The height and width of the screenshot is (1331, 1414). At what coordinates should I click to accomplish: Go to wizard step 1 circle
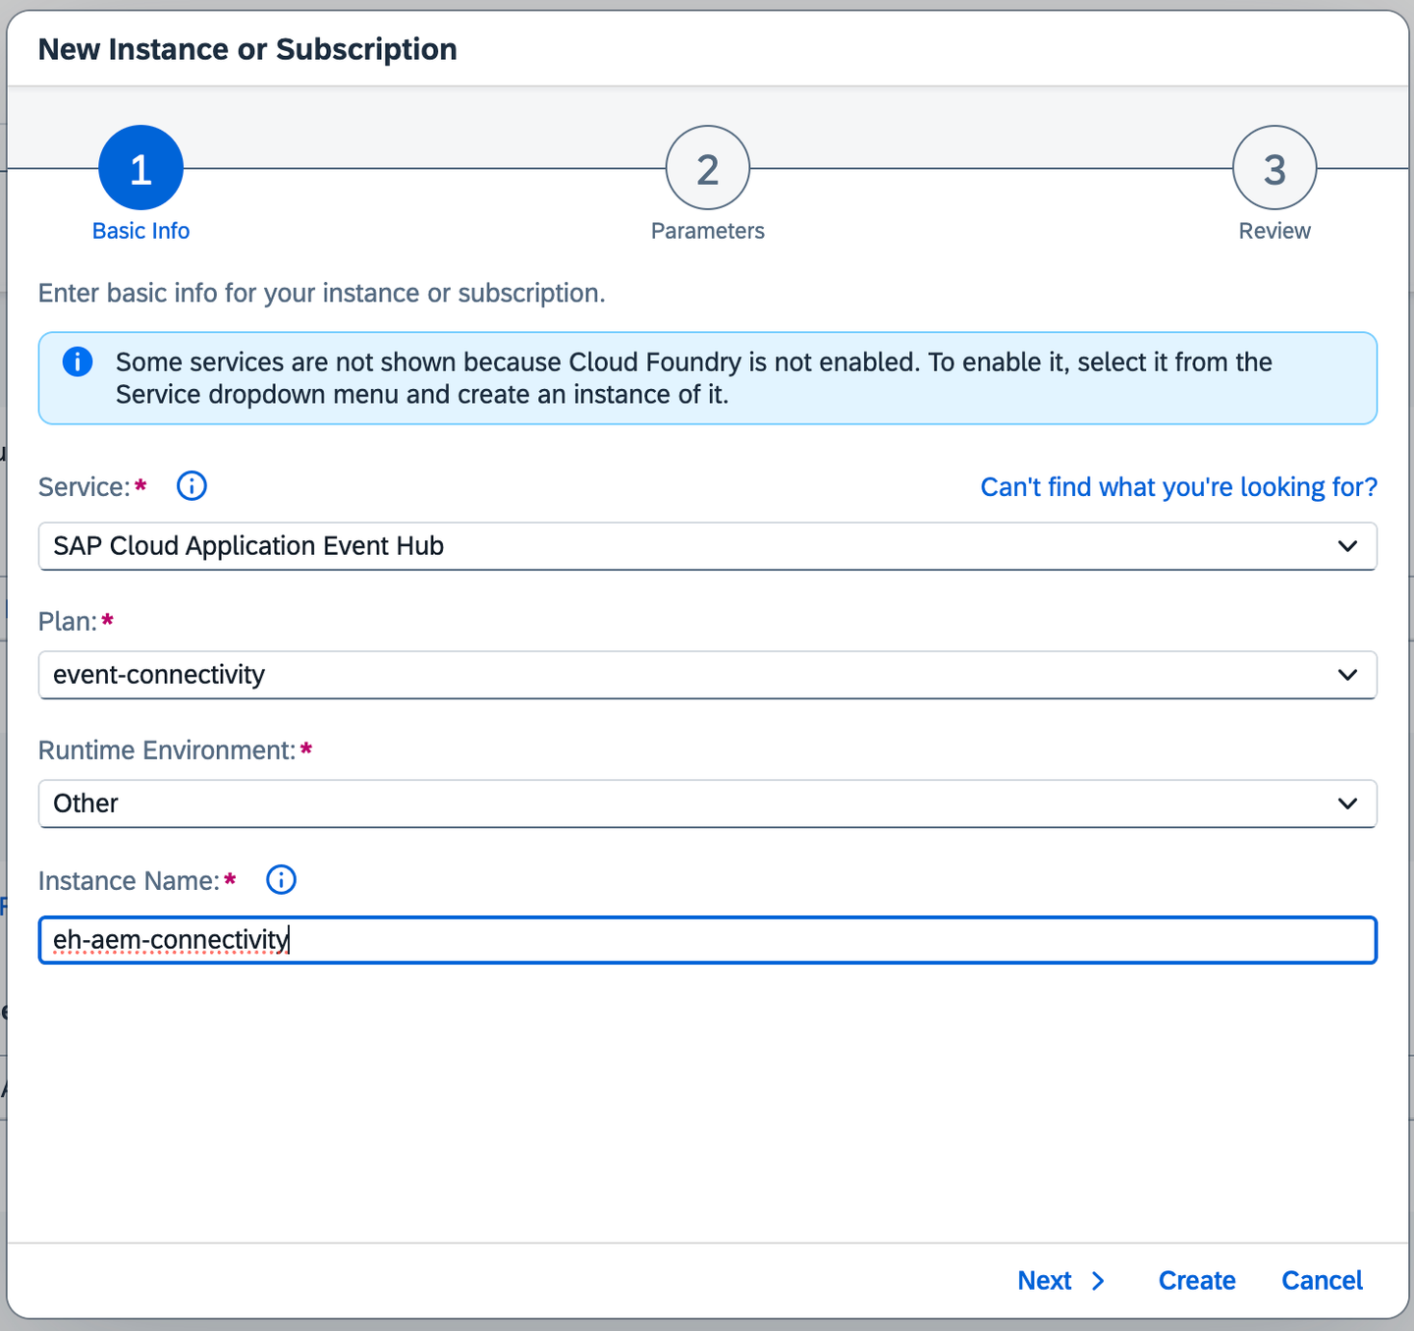click(x=140, y=168)
